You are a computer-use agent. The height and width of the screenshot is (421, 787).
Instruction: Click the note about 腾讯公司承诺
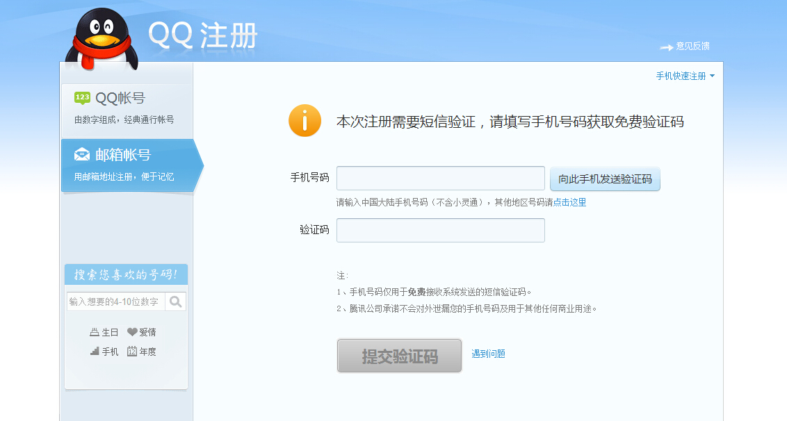466,308
